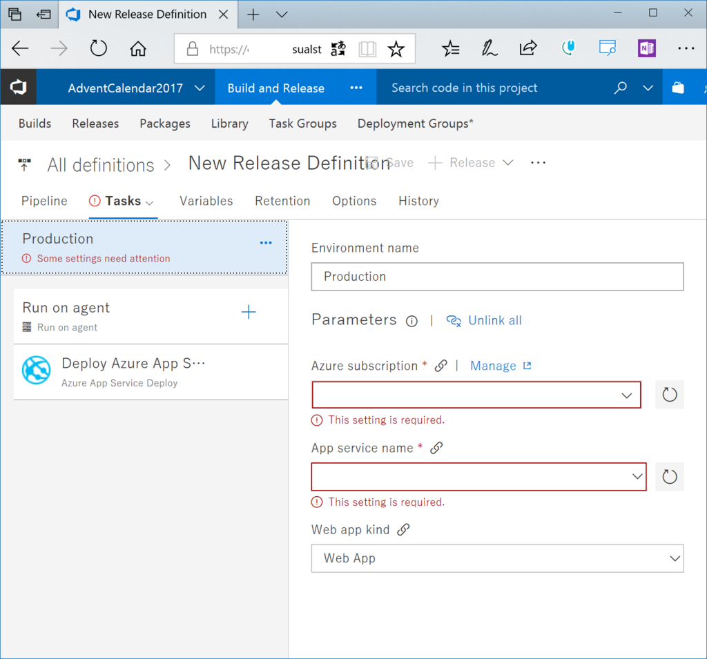This screenshot has height=659, width=707.
Task: Add a task to Run on agent
Action: [x=249, y=312]
